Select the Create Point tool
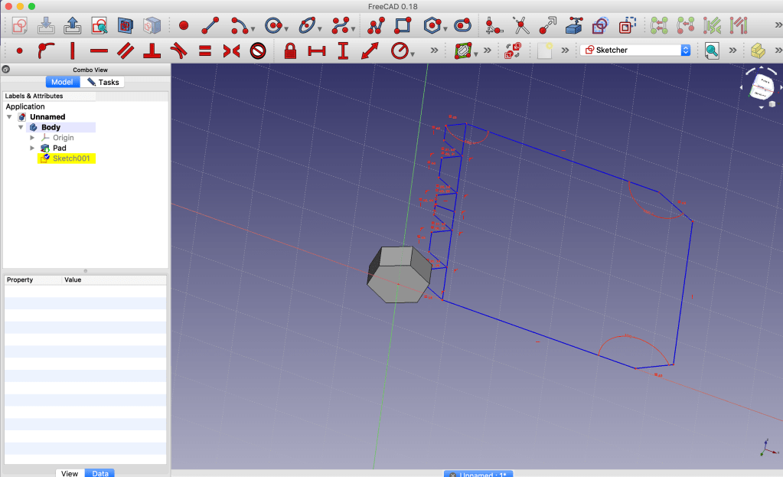This screenshot has width=783, height=477. click(x=184, y=25)
